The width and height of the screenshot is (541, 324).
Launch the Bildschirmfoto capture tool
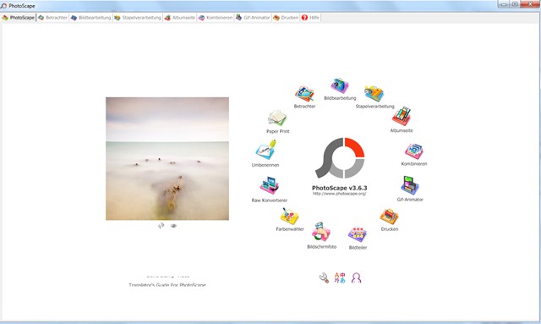tap(321, 232)
